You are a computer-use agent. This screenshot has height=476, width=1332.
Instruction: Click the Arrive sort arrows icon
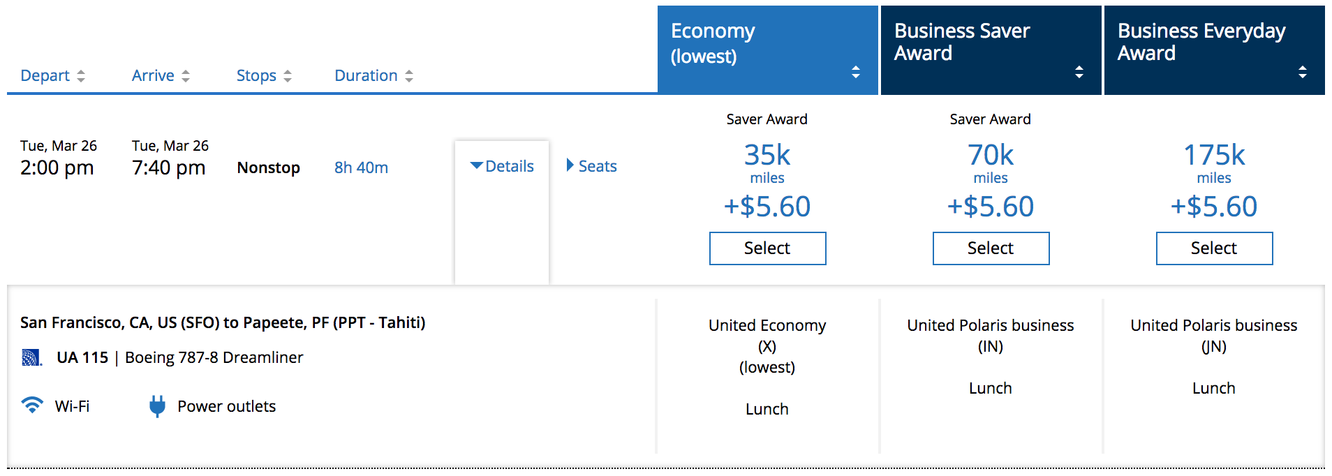(x=186, y=76)
